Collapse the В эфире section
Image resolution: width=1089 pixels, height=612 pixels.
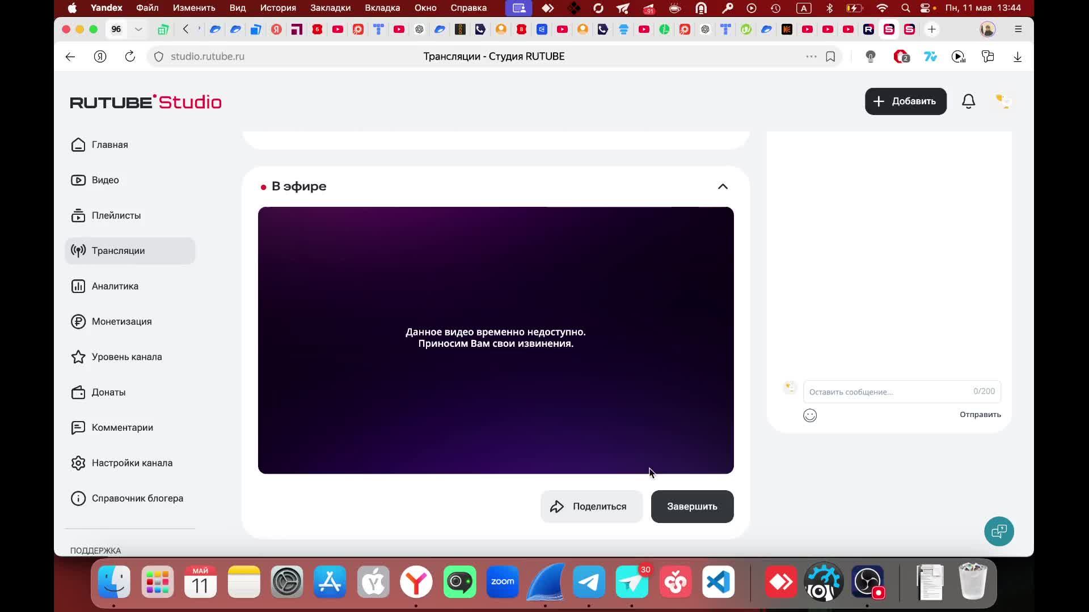tap(723, 186)
